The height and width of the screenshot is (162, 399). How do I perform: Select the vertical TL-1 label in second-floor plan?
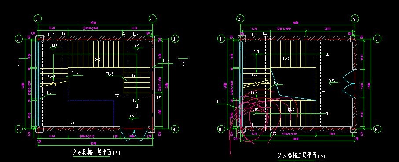tap(324, 91)
